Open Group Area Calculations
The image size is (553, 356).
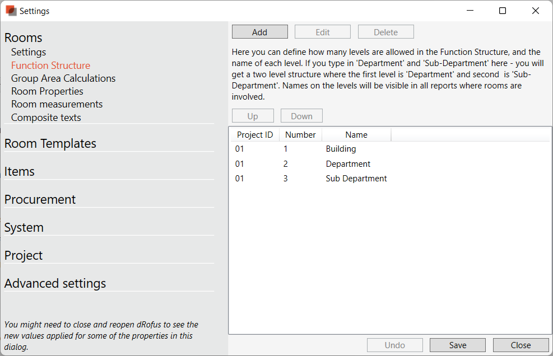tap(63, 78)
